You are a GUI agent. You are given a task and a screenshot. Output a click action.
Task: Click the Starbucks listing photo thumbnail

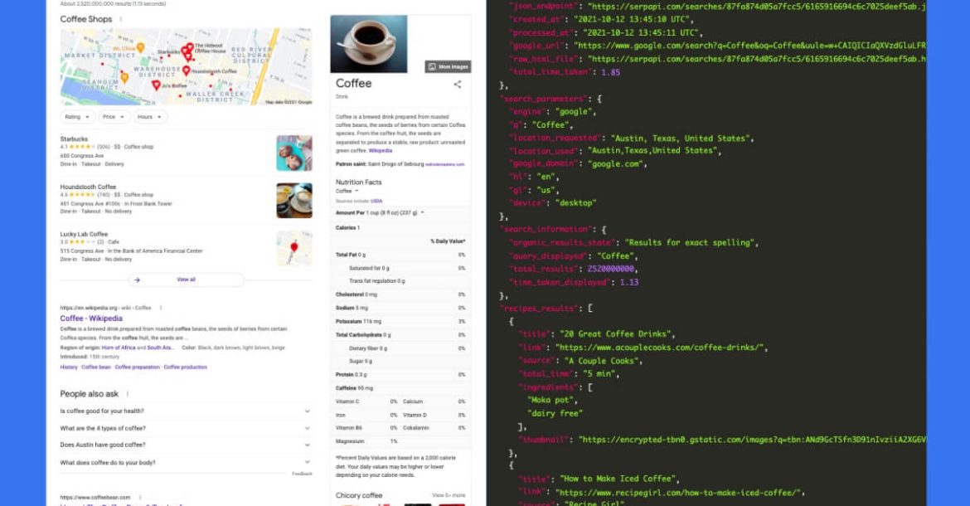pos(293,153)
